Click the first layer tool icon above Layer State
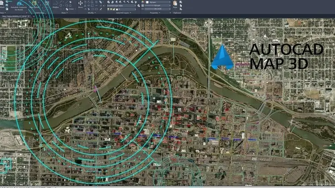This screenshot has width=335, height=188. coord(109,2)
